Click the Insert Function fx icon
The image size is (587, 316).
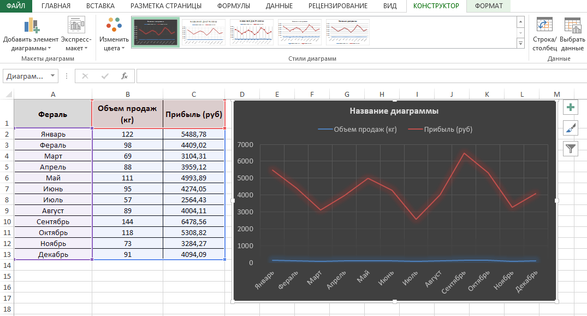pyautogui.click(x=124, y=76)
